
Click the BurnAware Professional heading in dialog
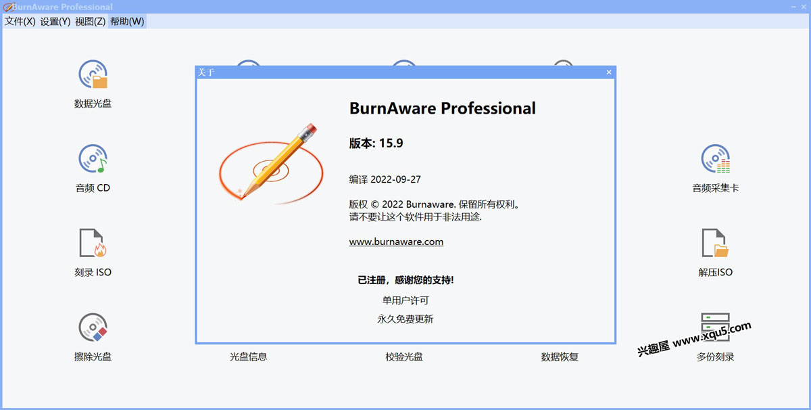coord(443,108)
